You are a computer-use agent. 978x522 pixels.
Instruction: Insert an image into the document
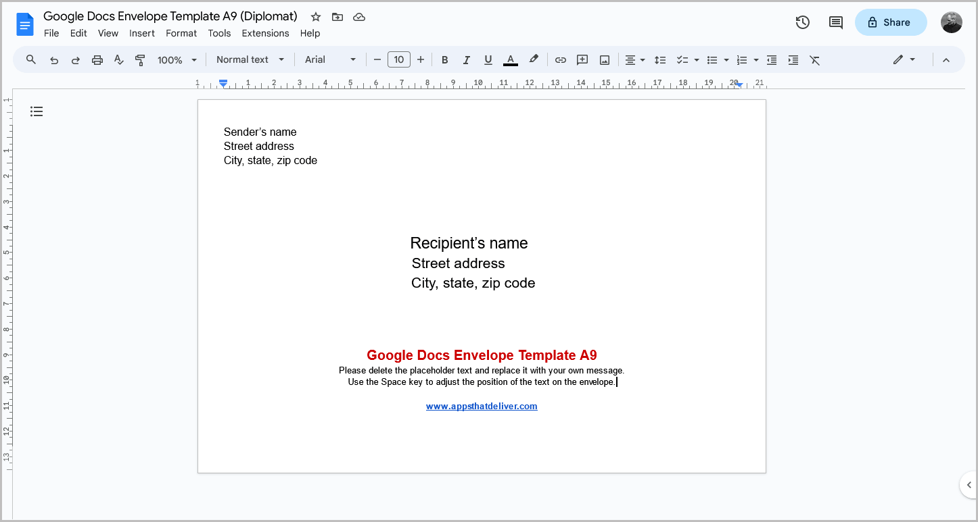pyautogui.click(x=603, y=59)
